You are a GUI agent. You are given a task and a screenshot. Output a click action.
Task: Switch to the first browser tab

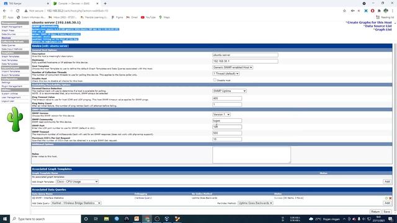click(25, 4)
